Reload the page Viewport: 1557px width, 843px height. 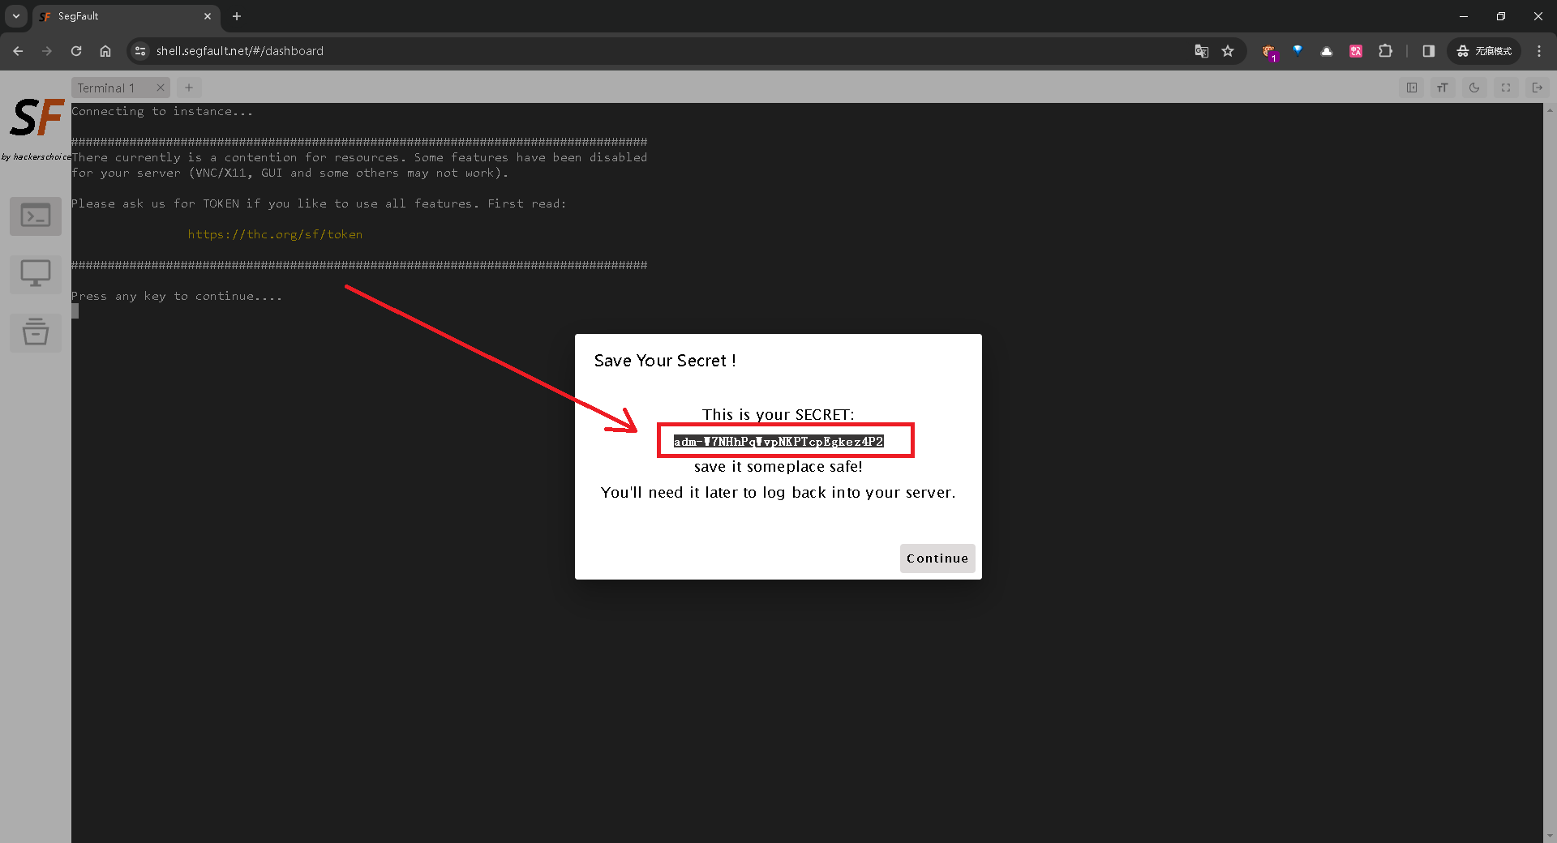pos(76,51)
